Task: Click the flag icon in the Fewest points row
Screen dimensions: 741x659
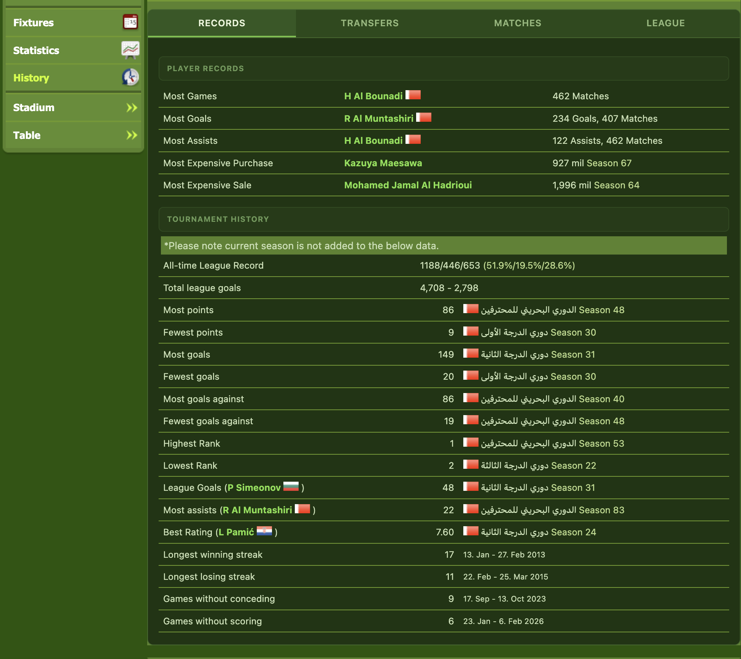Action: (471, 331)
